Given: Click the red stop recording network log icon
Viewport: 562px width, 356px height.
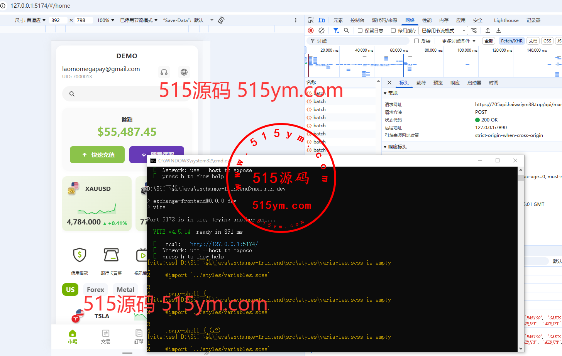Looking at the screenshot, I should pos(311,30).
